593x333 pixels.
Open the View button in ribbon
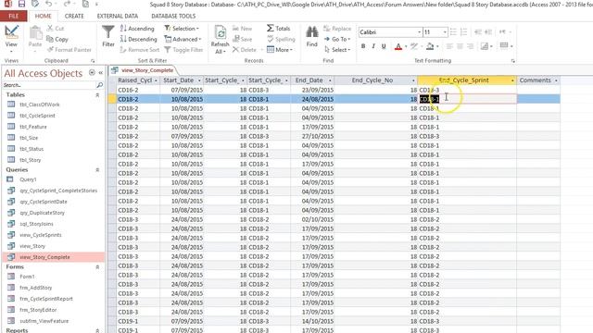(x=11, y=39)
